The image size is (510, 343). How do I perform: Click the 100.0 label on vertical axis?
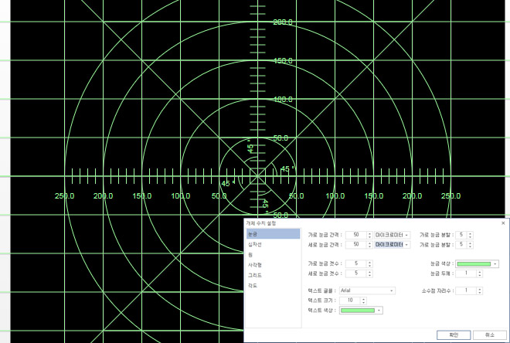click(283, 100)
